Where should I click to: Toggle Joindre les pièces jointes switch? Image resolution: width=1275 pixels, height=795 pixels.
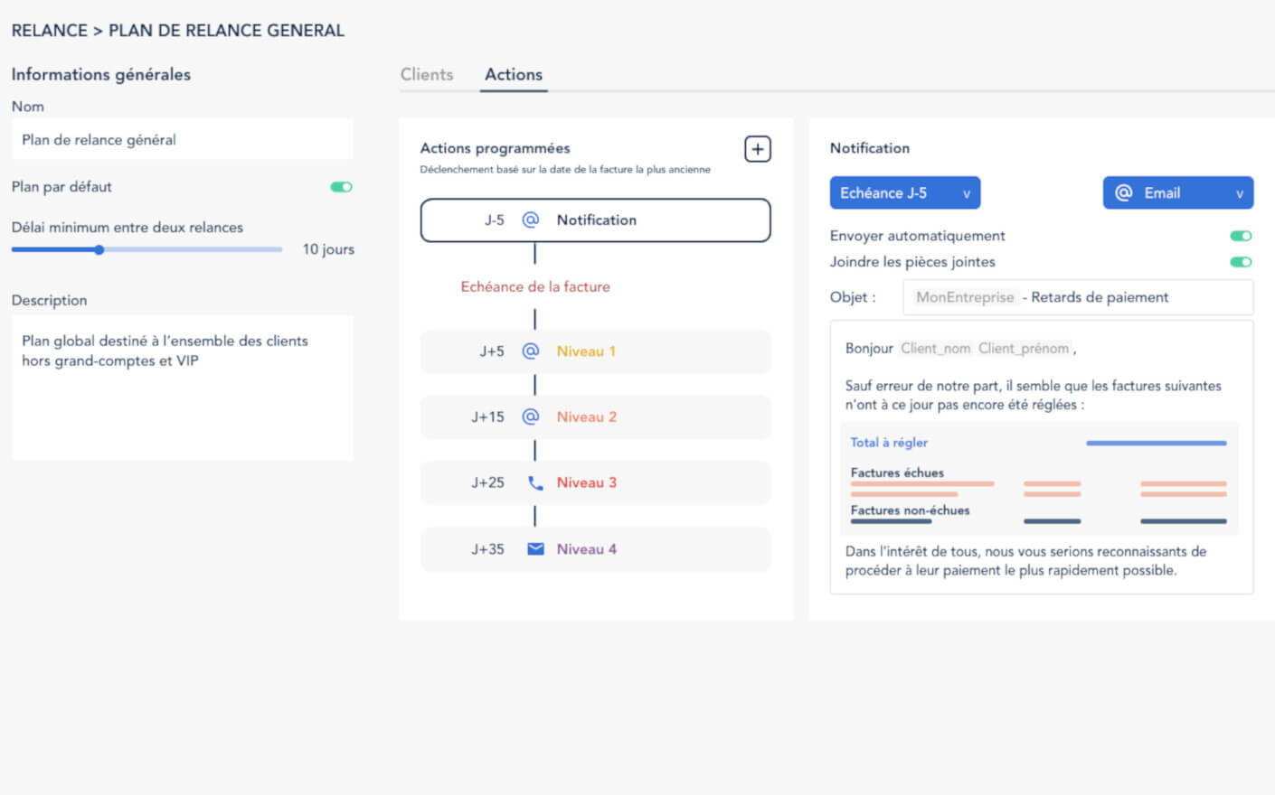(1241, 262)
